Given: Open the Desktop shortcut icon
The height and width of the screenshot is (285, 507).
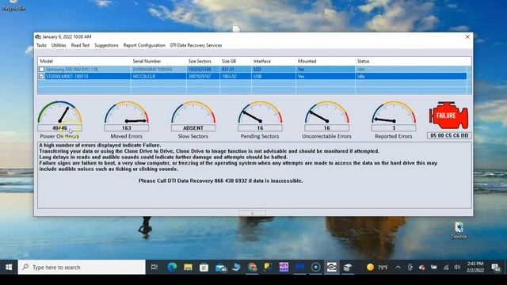Looking at the screenshot, I should (x=459, y=230).
